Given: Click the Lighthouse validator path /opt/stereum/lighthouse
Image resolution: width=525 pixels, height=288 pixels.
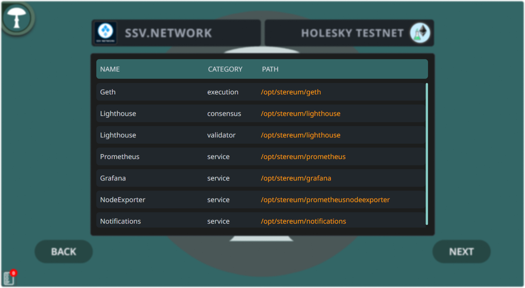Looking at the screenshot, I should click(301, 135).
